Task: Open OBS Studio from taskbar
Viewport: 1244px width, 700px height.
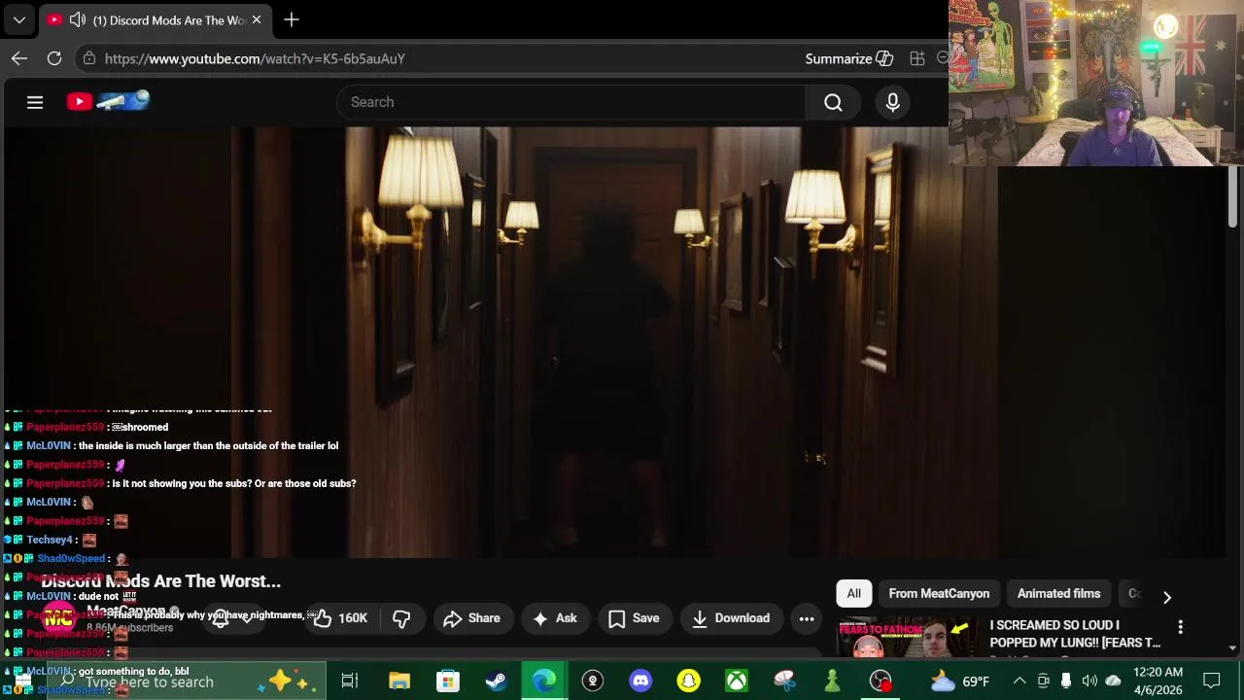Action: click(x=881, y=682)
